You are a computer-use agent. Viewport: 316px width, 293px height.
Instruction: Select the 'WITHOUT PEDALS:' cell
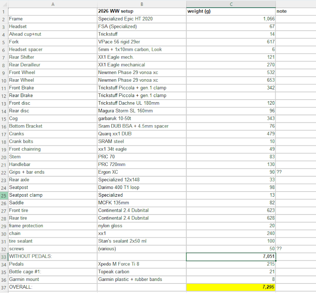53,256
